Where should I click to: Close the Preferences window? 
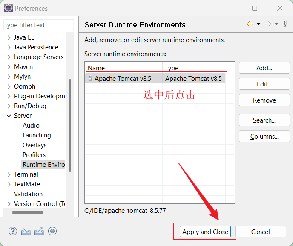tap(280, 8)
